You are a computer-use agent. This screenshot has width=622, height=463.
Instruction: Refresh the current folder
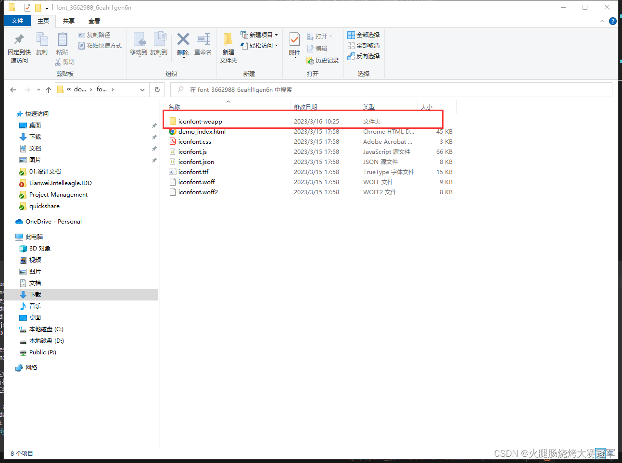[x=157, y=90]
